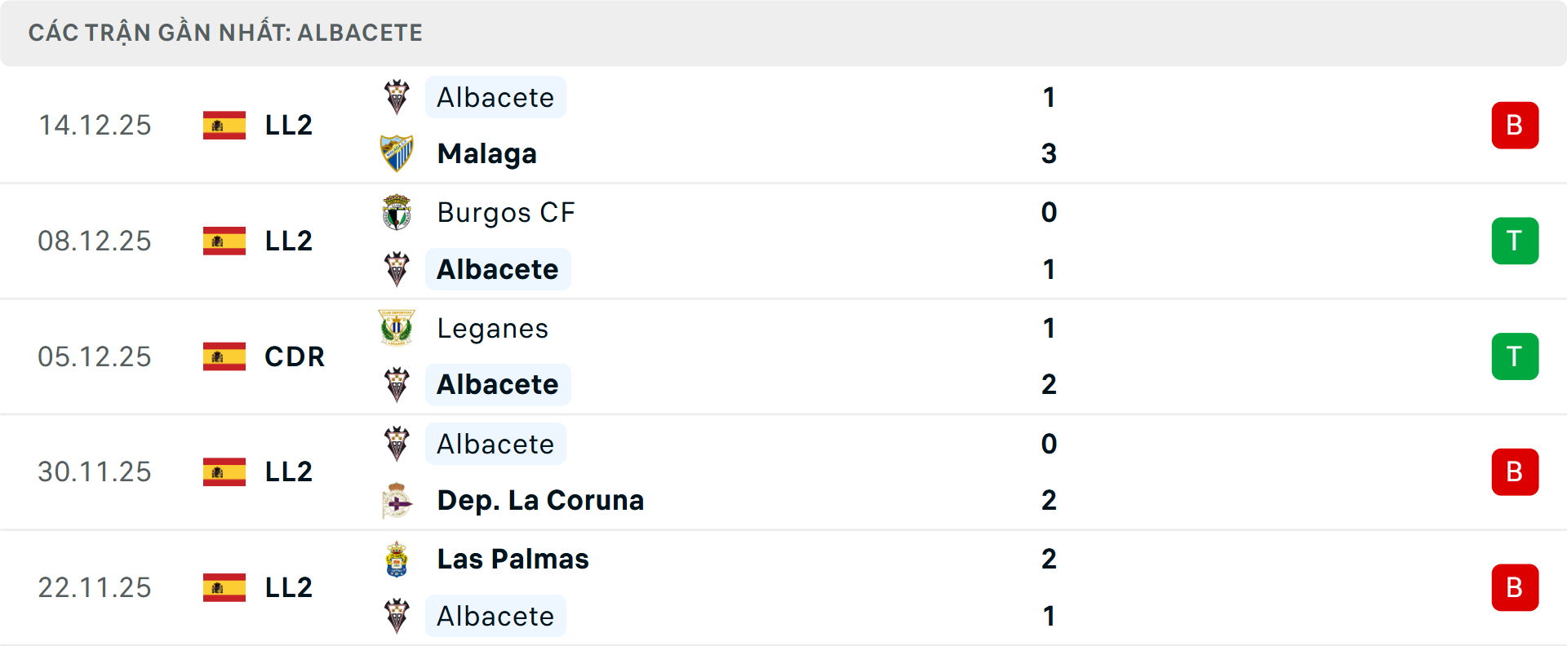Click the Las Palmas club crest
Viewport: 1567px width, 646px height.
[x=397, y=560]
